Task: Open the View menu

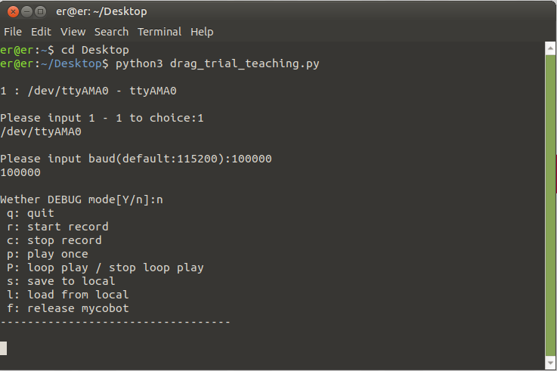Action: coord(73,32)
